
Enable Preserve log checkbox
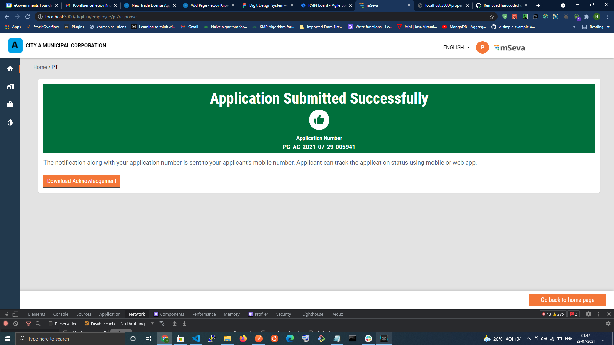point(51,324)
